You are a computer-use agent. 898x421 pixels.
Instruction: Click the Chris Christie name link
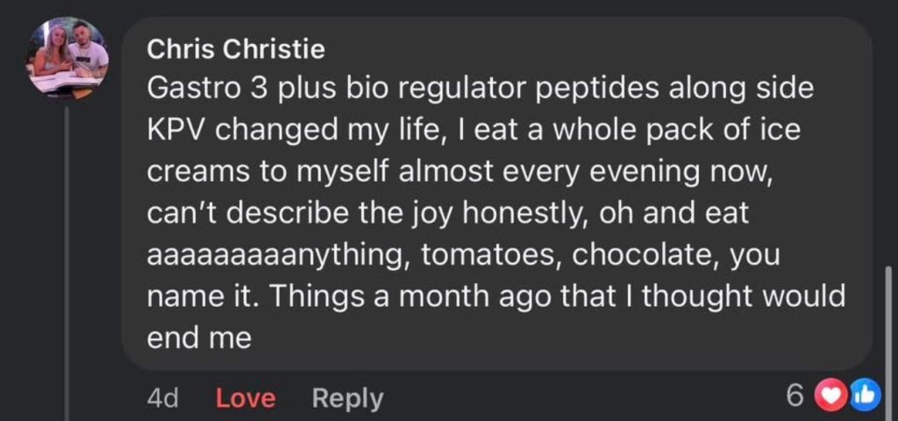(x=235, y=50)
